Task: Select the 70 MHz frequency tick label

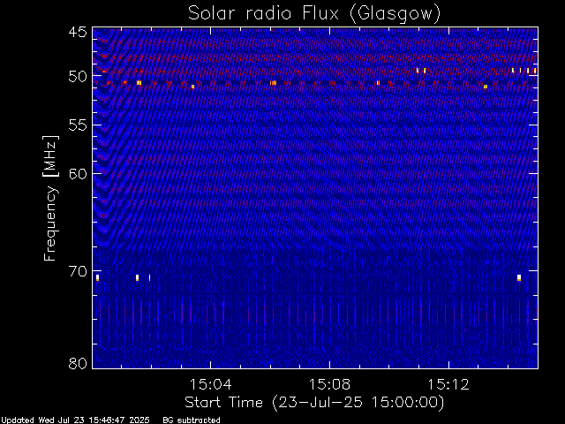Action: coord(78,271)
